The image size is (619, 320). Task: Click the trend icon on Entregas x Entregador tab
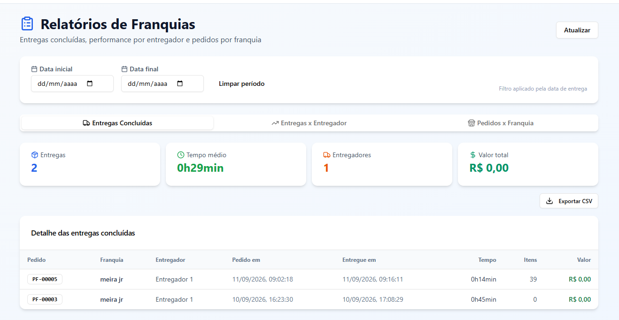coord(275,123)
